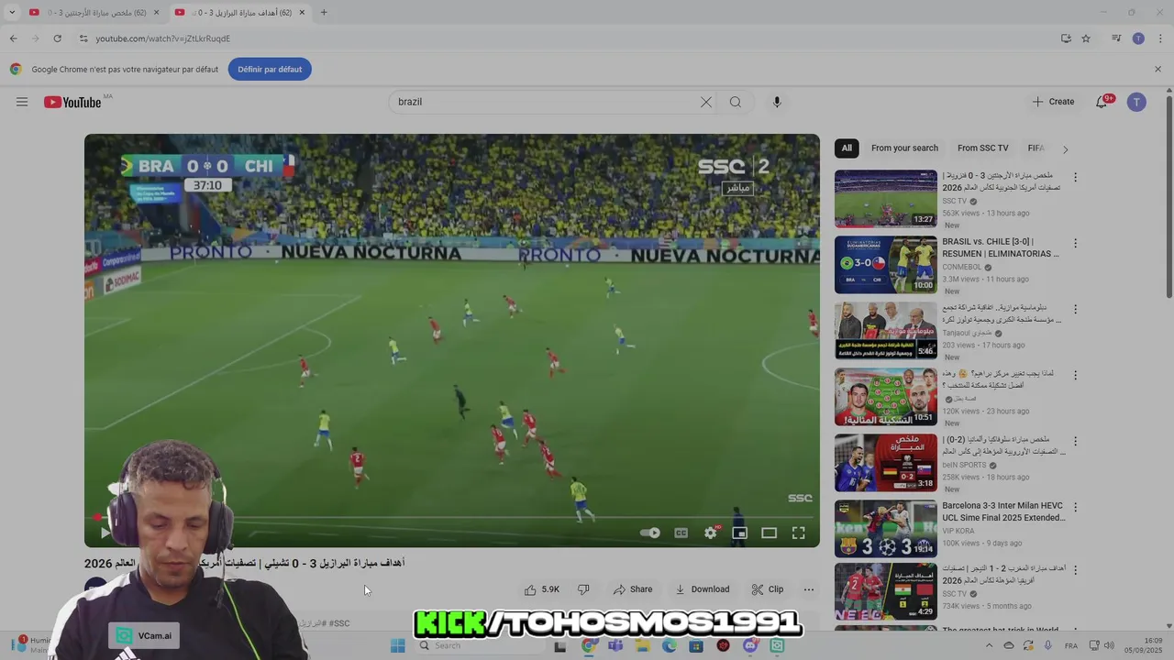Open the CONMEBOL channel link
This screenshot has height=660, width=1174.
pyautogui.click(x=962, y=267)
